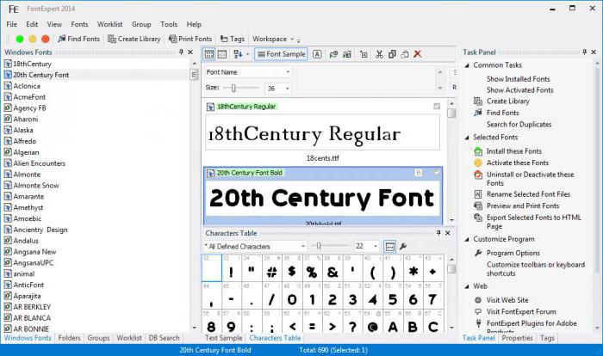Click Visit FontExpert Forum link
Viewport: 603px width, 356px height.
(x=521, y=311)
